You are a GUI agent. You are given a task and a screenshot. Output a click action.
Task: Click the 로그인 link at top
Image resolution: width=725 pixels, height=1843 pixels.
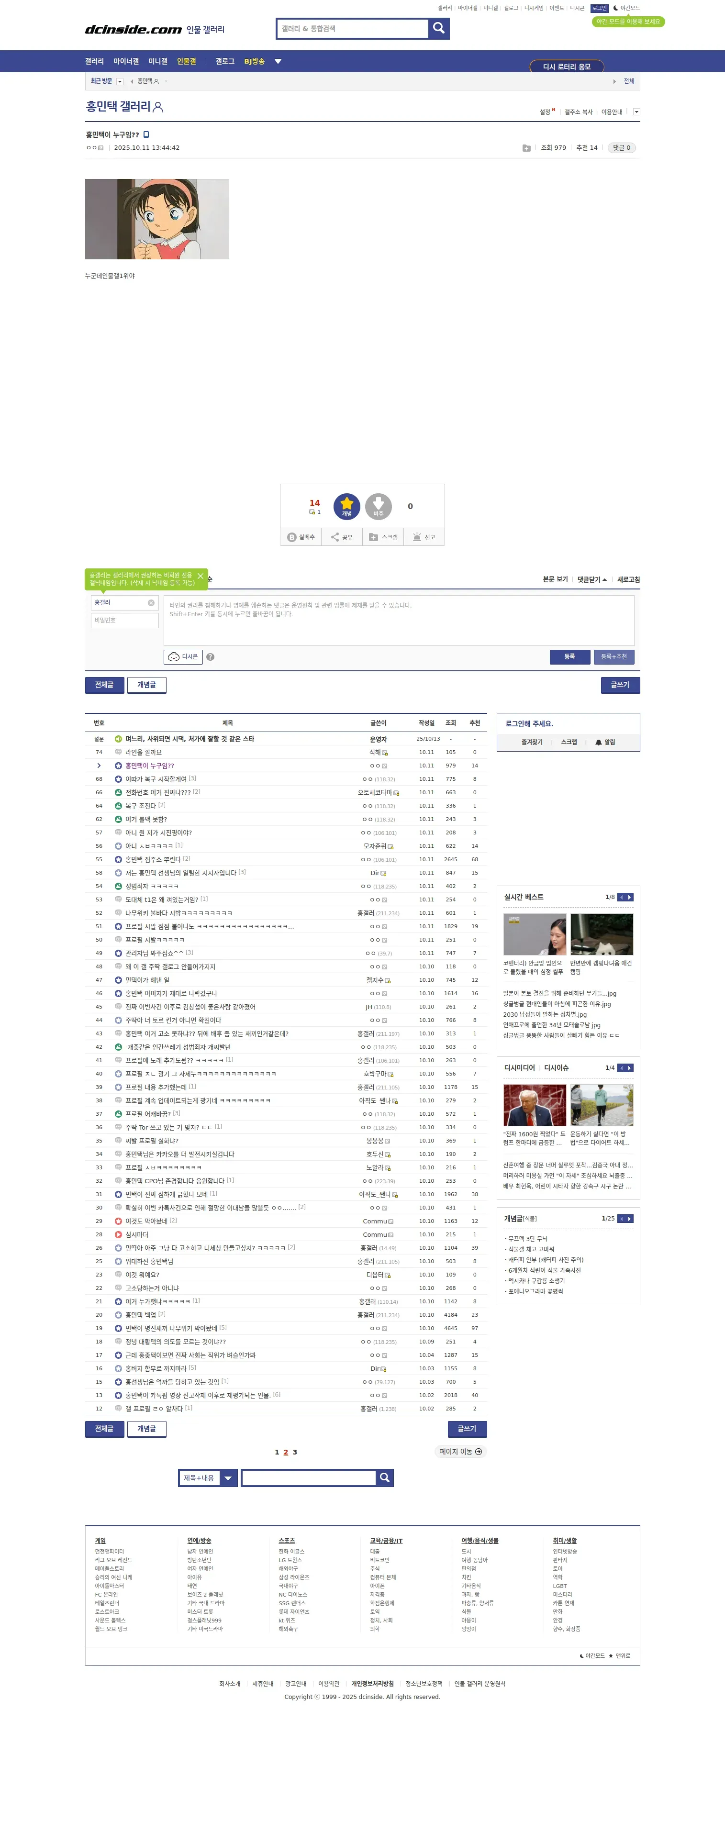click(x=599, y=8)
